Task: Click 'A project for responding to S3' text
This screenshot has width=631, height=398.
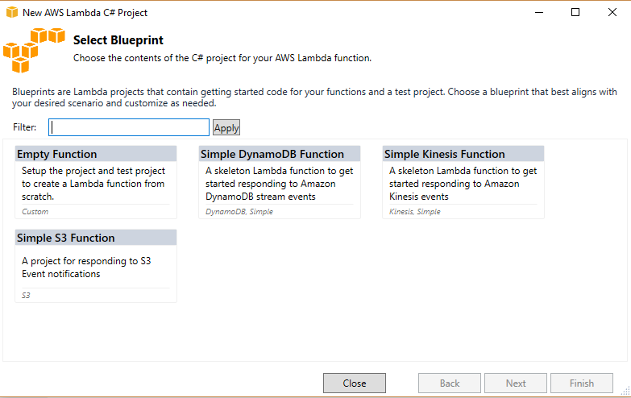Action: pyautogui.click(x=86, y=261)
